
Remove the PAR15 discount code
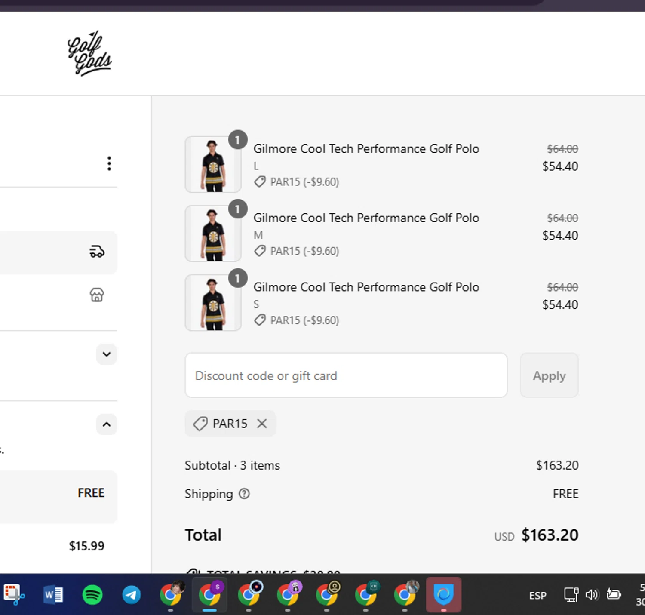(x=262, y=424)
